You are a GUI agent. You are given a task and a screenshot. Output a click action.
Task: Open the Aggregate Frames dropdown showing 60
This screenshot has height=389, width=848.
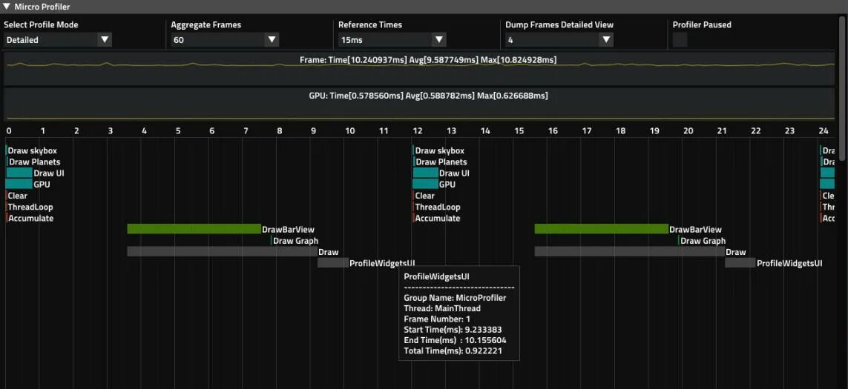click(225, 39)
